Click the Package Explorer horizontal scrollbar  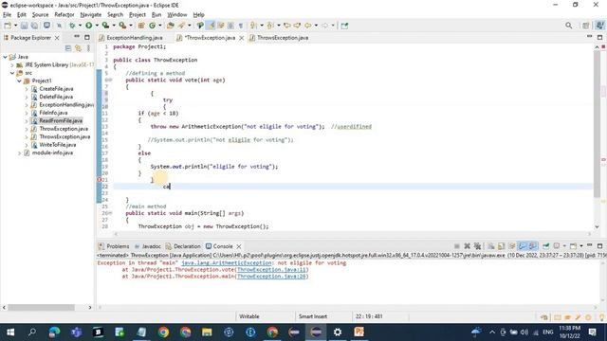[41, 307]
